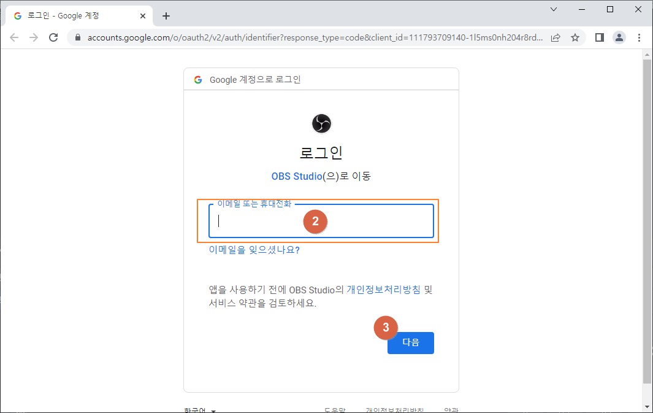This screenshot has height=413, width=653.
Task: Click the page vertical scrollbar
Action: click(x=647, y=221)
